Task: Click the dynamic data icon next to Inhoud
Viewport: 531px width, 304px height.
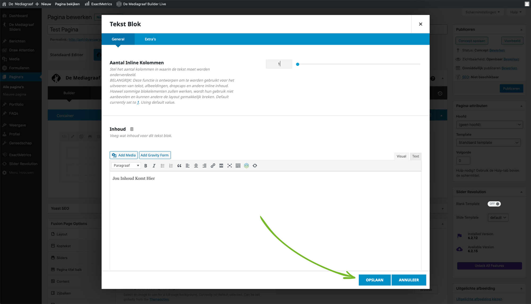Action: tap(132, 129)
